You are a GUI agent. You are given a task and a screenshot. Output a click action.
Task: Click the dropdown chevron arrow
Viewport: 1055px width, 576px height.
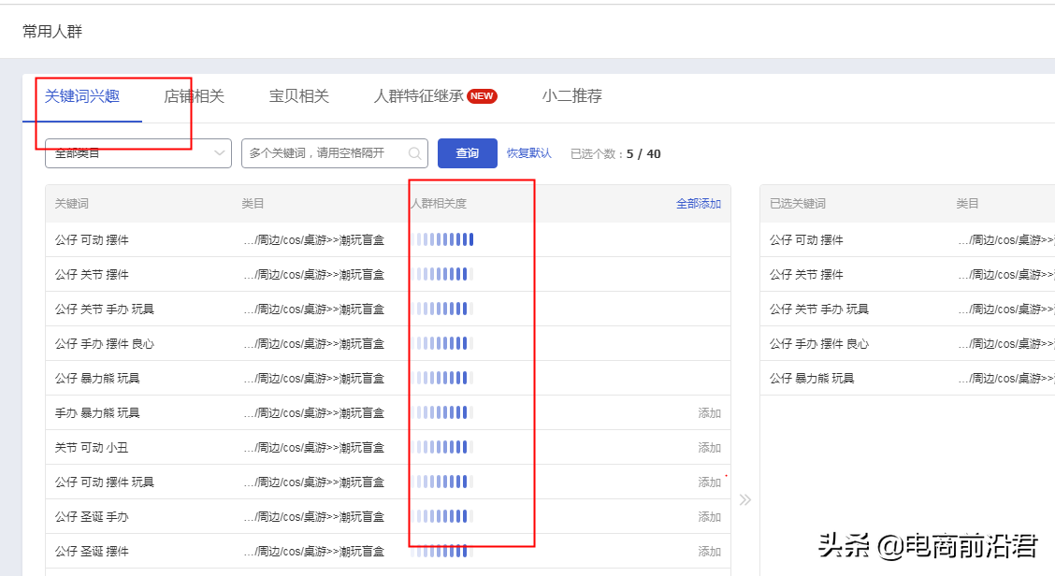pos(220,153)
